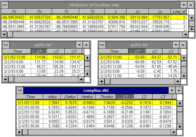The height and width of the screenshot is (137, 196).
Task: Minimize the Attributes of Sastline.shp window
Action: pyautogui.click(x=183, y=5)
